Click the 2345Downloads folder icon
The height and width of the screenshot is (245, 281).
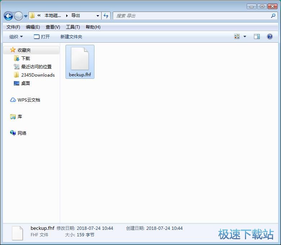[16, 75]
